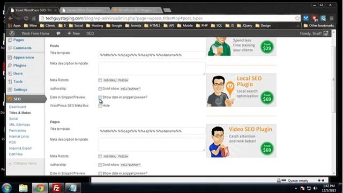Open the Windows Start button

[6, 188]
